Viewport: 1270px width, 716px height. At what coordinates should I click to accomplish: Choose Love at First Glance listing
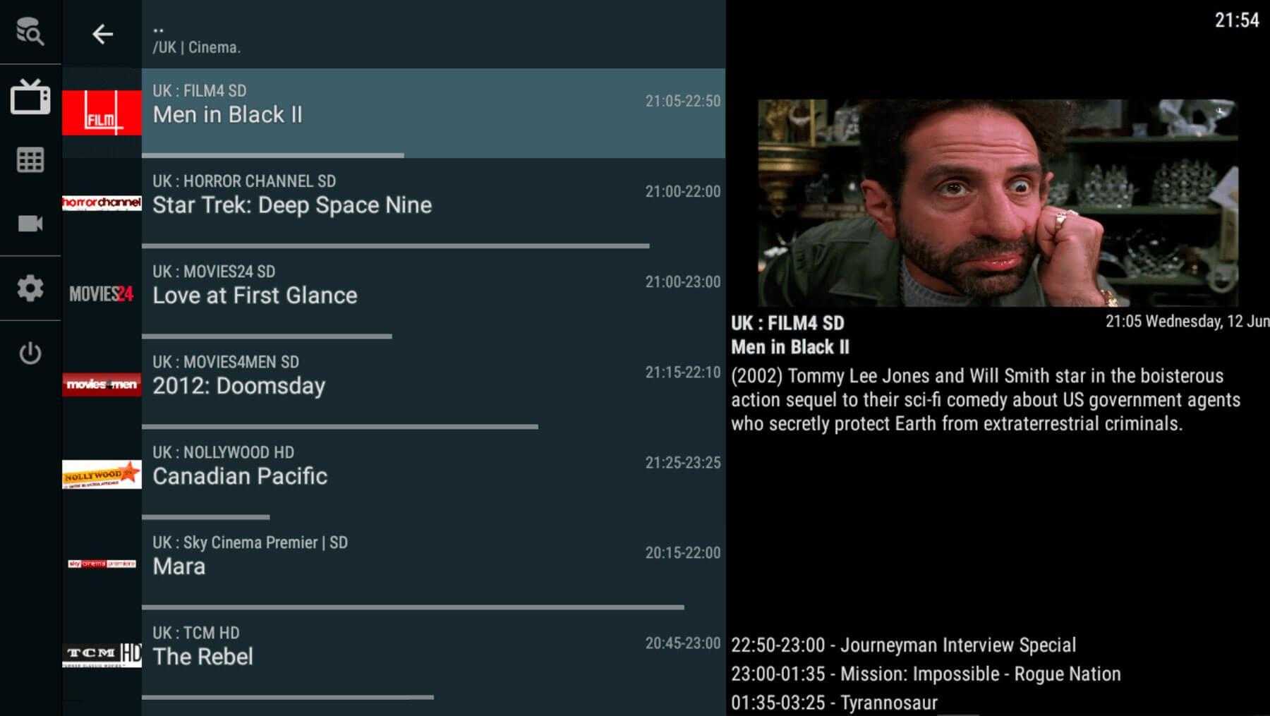pyautogui.click(x=433, y=295)
